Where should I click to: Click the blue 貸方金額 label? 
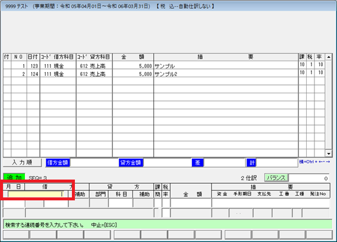(131, 163)
